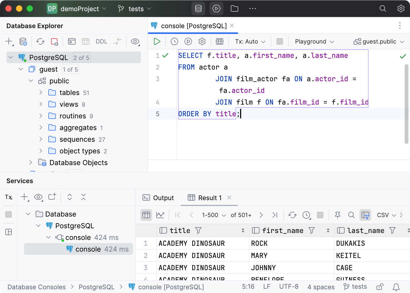Open the Tx: Auto dropdown
Screen dimensions: 410x293
[x=249, y=41]
